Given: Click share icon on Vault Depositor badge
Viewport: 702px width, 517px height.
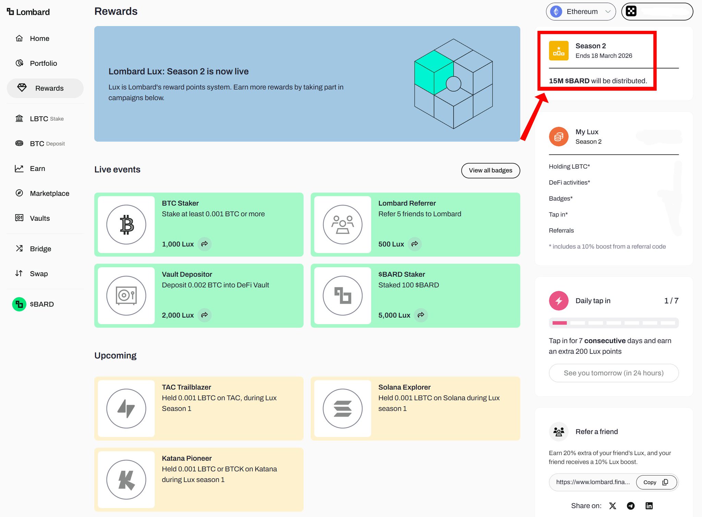Looking at the screenshot, I should pyautogui.click(x=205, y=315).
